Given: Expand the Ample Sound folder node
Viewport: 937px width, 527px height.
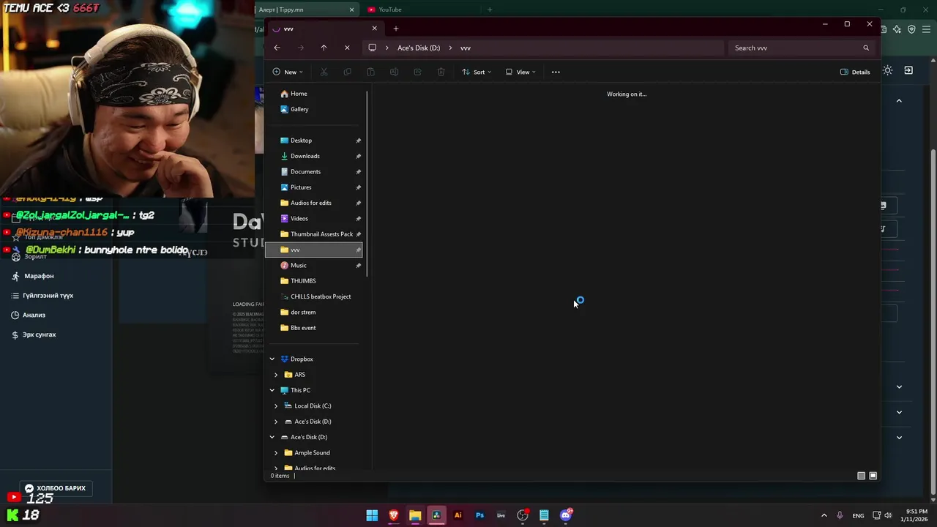Looking at the screenshot, I should click(x=276, y=452).
